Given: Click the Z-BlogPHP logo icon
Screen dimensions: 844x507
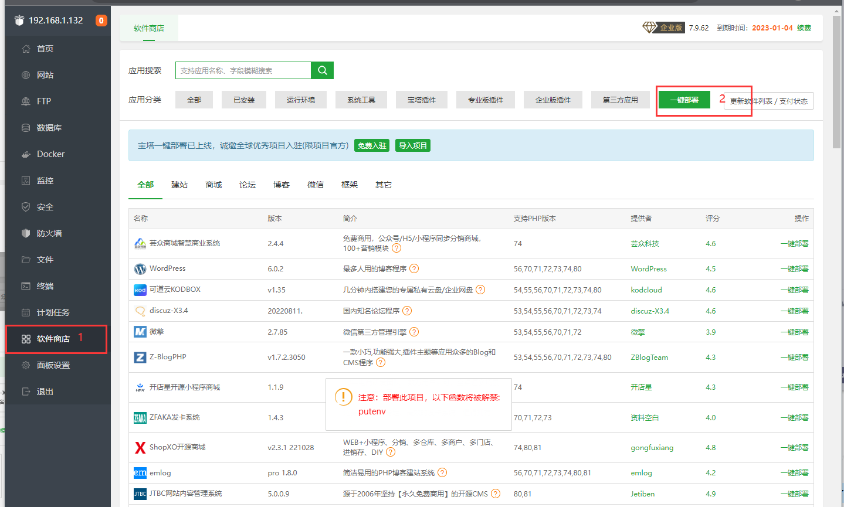Looking at the screenshot, I should (140, 358).
